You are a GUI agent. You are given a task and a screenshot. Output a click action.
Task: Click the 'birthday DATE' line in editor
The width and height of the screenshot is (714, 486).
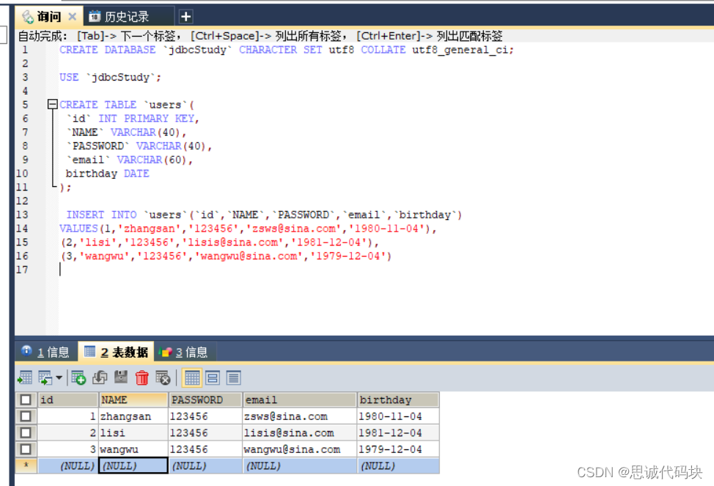coord(108,174)
